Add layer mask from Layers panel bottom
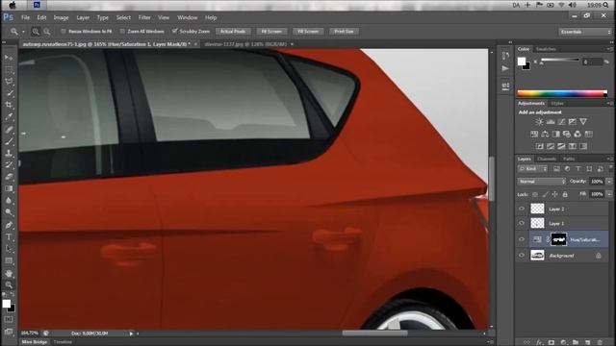Image resolution: width=616 pixels, height=346 pixels. (x=552, y=342)
